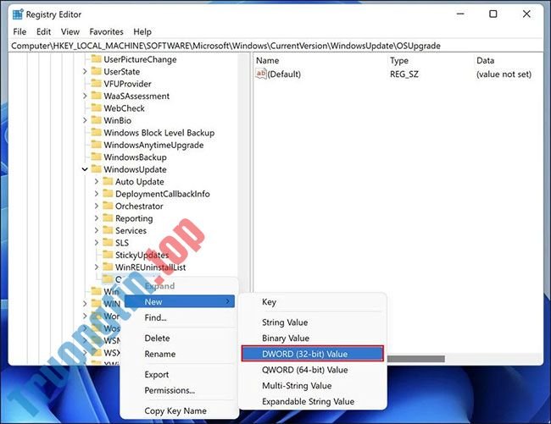Select QWORD (64-bit) Value

click(313, 370)
